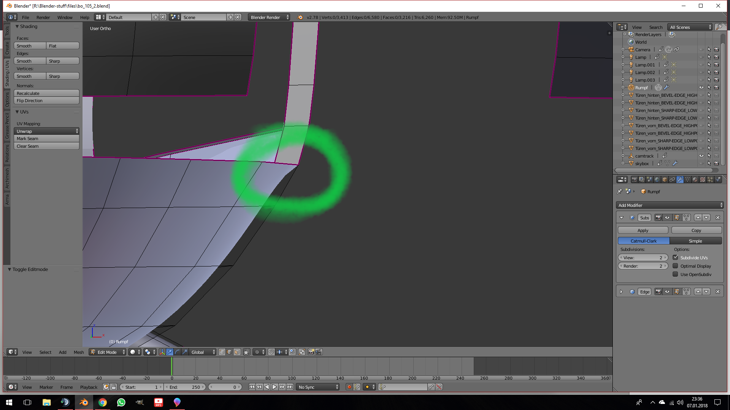Image resolution: width=730 pixels, height=410 pixels.
Task: Open Blender in the Windows taskbar
Action: click(84, 402)
